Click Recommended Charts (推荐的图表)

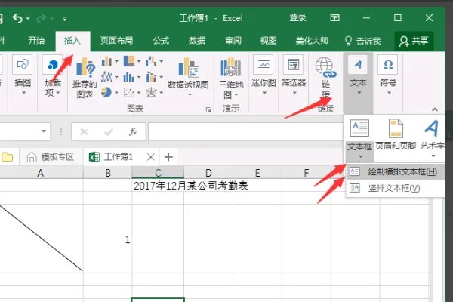85,78
